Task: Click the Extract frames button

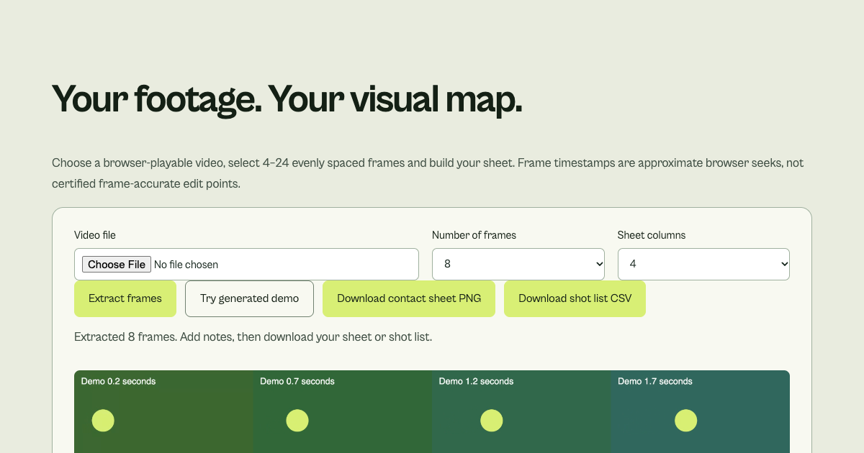Action: click(125, 298)
